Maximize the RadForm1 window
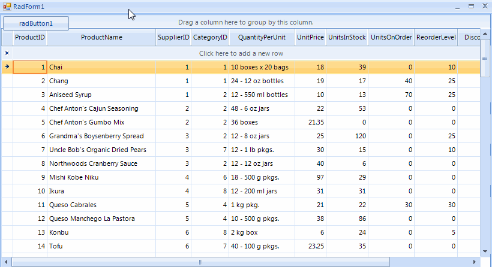 click(471, 6)
